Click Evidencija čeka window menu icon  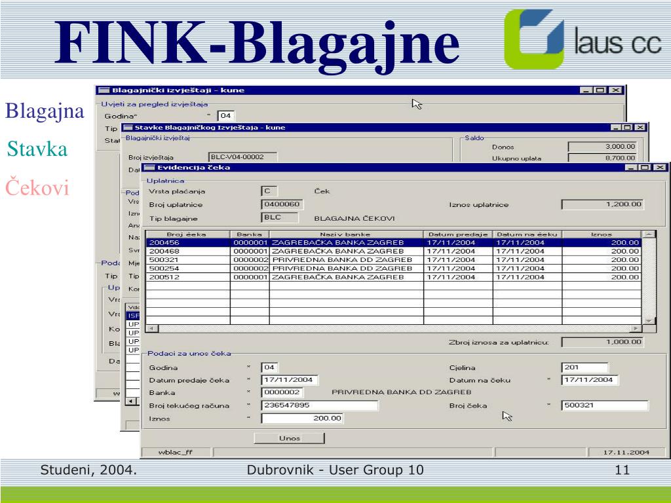149,167
